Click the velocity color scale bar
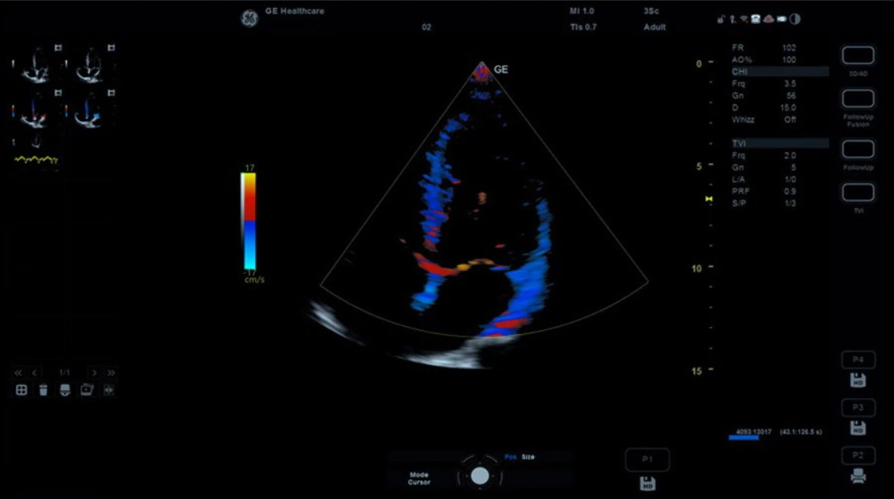Screen dimensions: 894x499 coord(248,221)
